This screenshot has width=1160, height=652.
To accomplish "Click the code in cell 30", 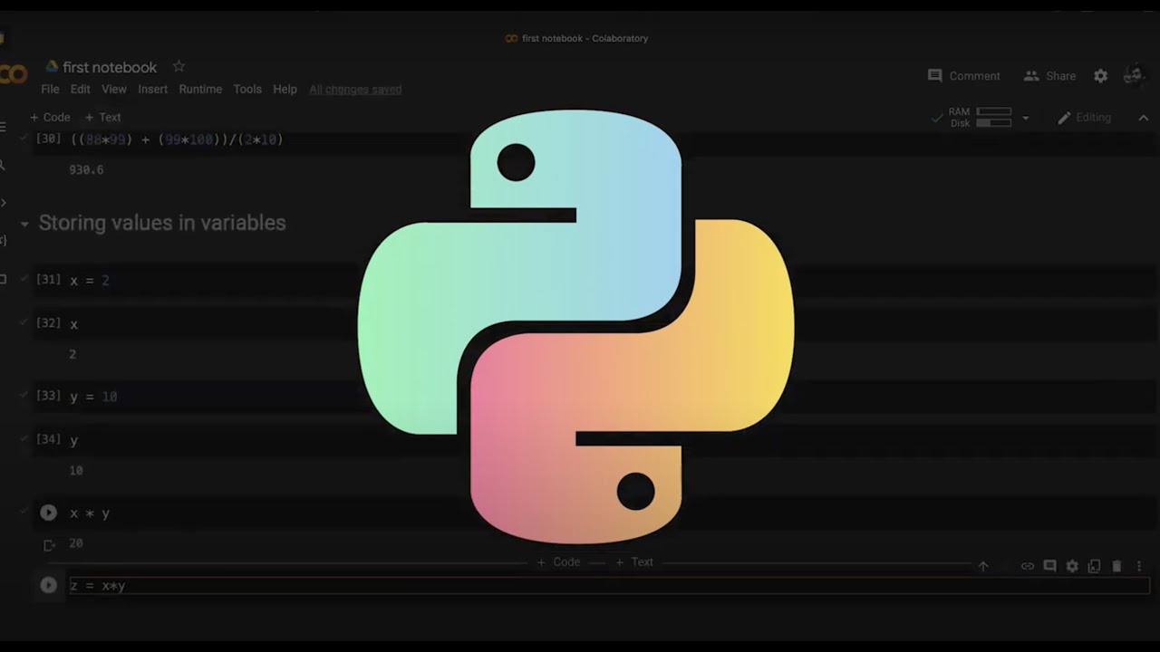I will (177, 139).
